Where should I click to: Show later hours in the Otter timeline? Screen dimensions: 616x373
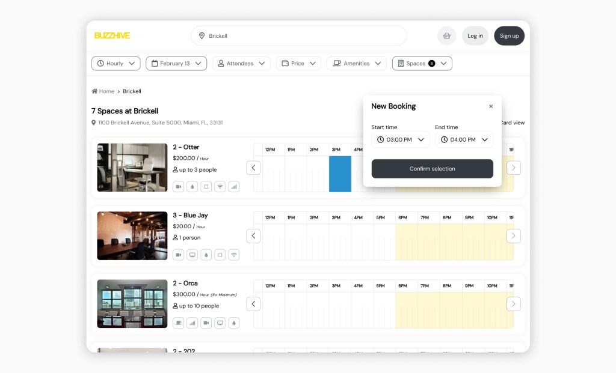514,168
